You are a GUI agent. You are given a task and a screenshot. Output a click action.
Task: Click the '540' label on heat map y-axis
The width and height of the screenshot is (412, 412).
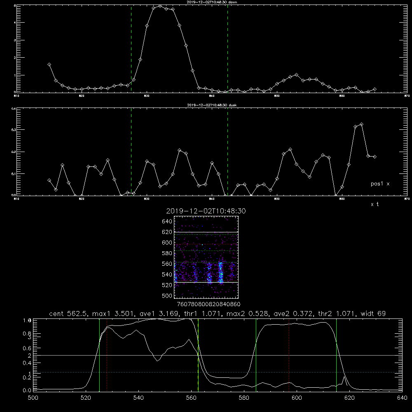click(x=167, y=274)
